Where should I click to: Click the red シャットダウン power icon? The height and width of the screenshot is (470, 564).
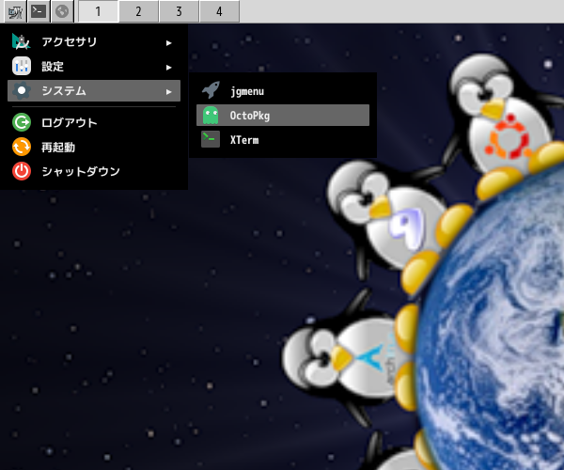tap(22, 171)
